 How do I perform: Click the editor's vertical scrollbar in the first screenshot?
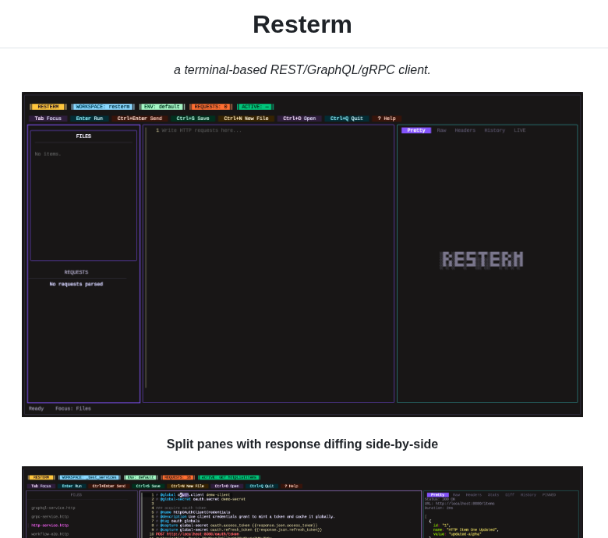click(146, 257)
